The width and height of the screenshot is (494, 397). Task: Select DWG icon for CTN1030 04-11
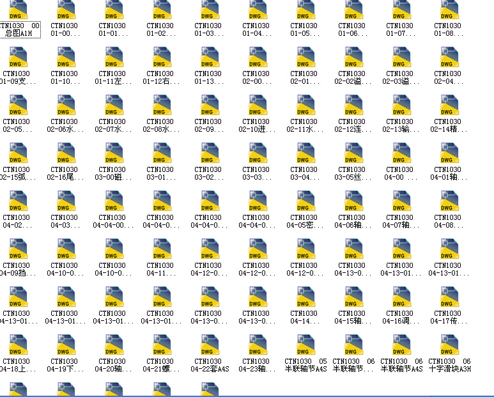click(x=162, y=249)
